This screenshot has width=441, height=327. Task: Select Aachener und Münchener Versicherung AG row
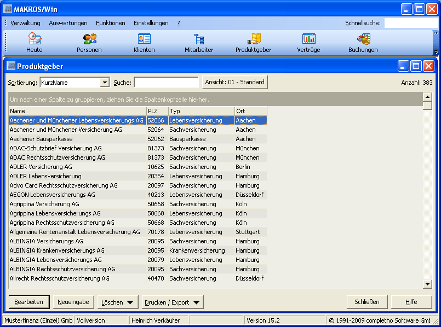coord(138,130)
